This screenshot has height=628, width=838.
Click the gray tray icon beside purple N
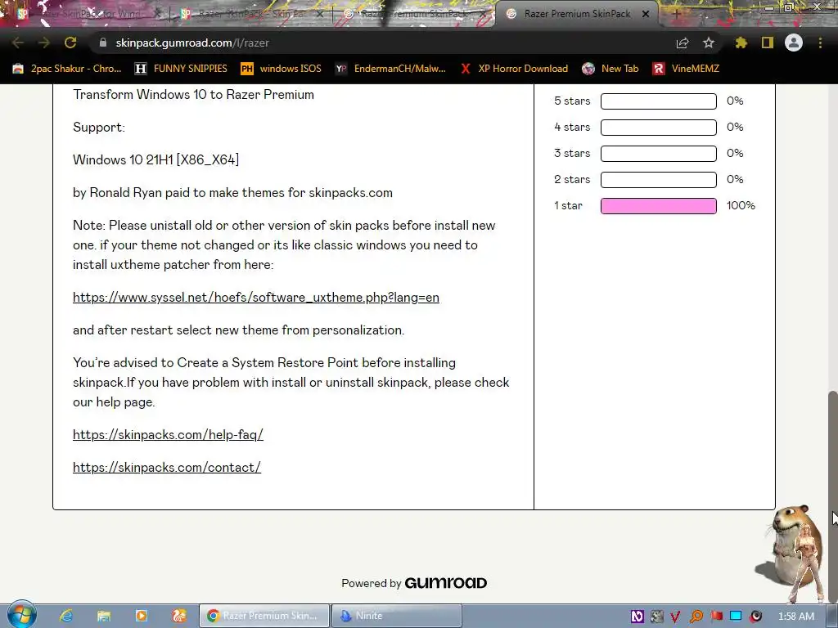[657, 617]
